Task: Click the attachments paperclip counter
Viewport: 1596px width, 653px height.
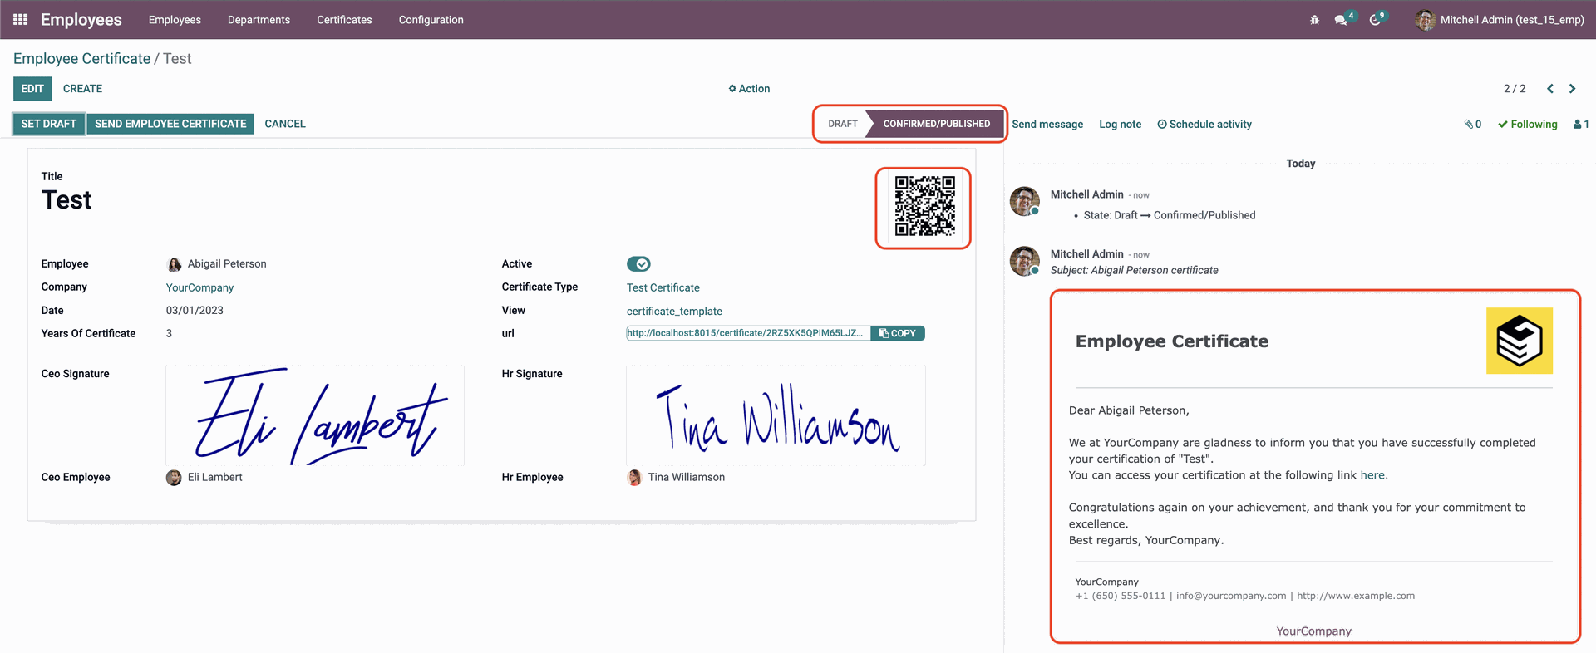Action: point(1473,125)
